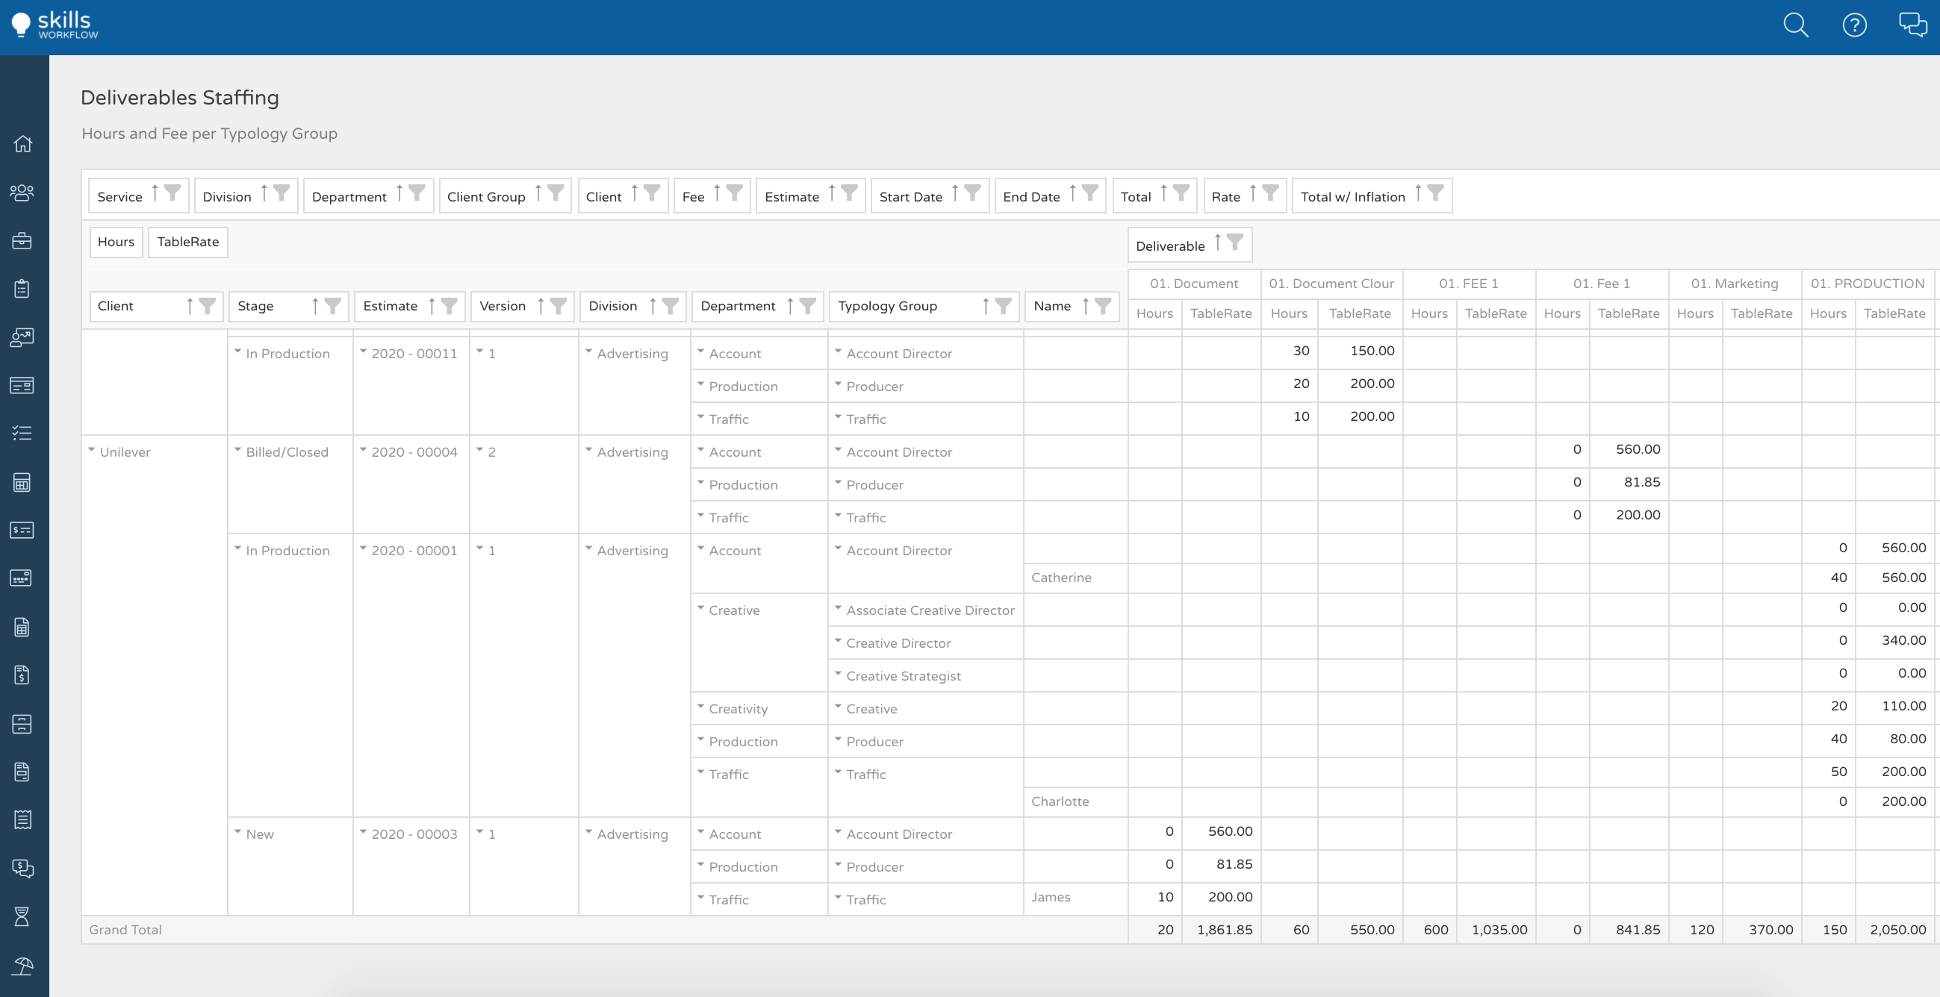Collapse the Billed/Closed stage group

pos(237,451)
